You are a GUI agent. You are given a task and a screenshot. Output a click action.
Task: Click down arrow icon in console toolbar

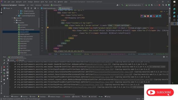coord(8,66)
